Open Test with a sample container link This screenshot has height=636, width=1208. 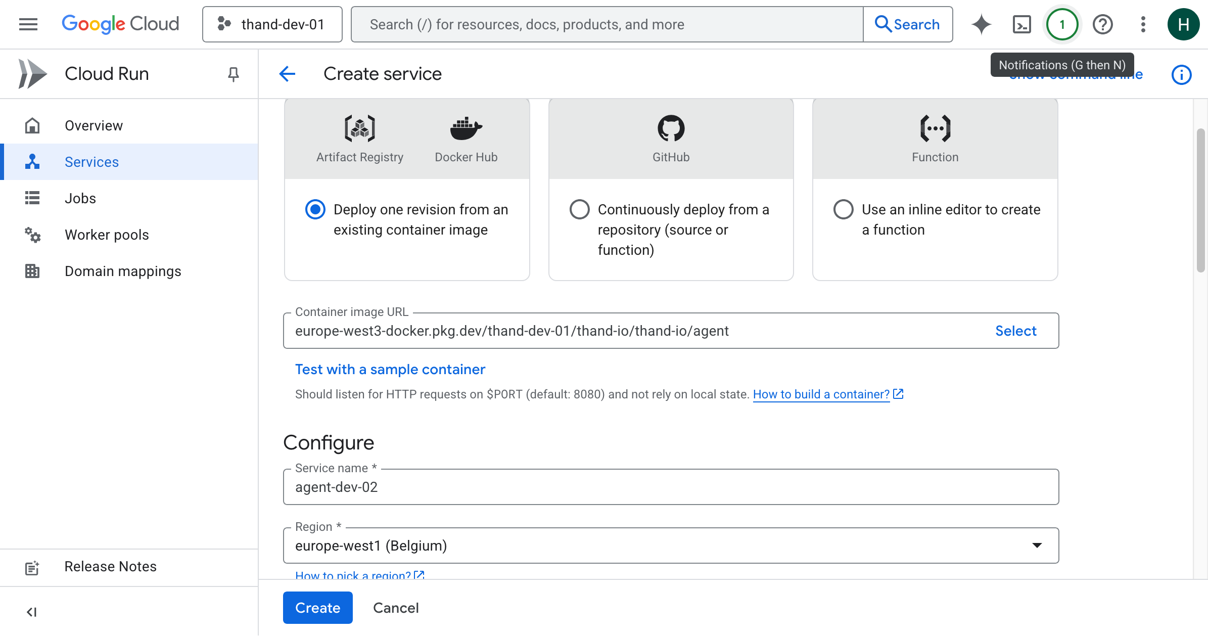point(390,370)
